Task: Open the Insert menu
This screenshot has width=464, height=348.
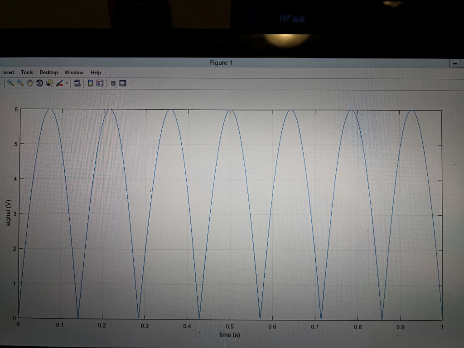Action: point(8,72)
